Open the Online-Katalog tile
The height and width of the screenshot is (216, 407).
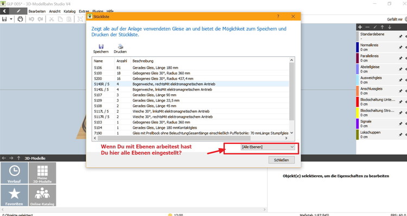click(42, 195)
